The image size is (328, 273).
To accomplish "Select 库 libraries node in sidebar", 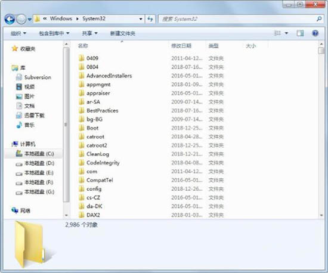I will (18, 67).
